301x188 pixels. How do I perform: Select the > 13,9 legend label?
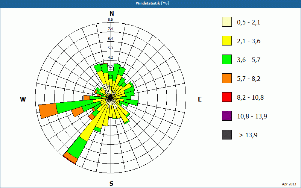click(x=248, y=135)
